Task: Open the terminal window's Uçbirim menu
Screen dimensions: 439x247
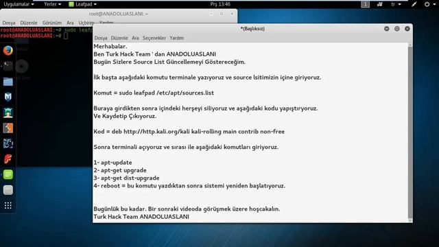Action: tap(86, 23)
